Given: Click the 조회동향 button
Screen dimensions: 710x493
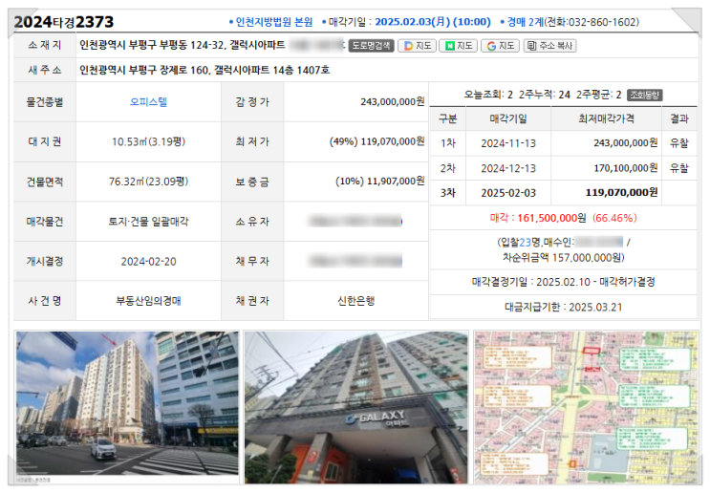Looking at the screenshot, I should (x=645, y=96).
